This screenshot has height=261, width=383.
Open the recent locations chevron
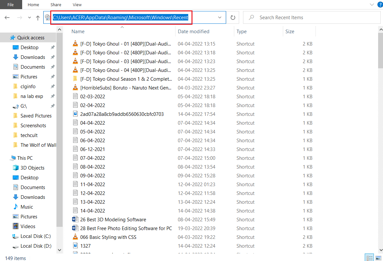(x=29, y=18)
